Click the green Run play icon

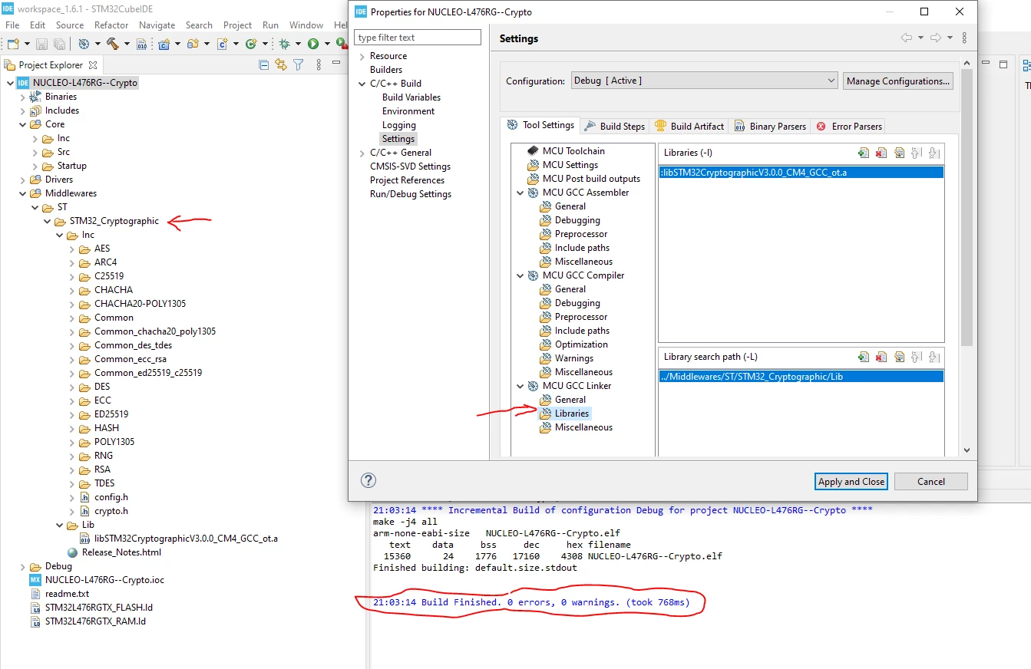click(x=313, y=44)
